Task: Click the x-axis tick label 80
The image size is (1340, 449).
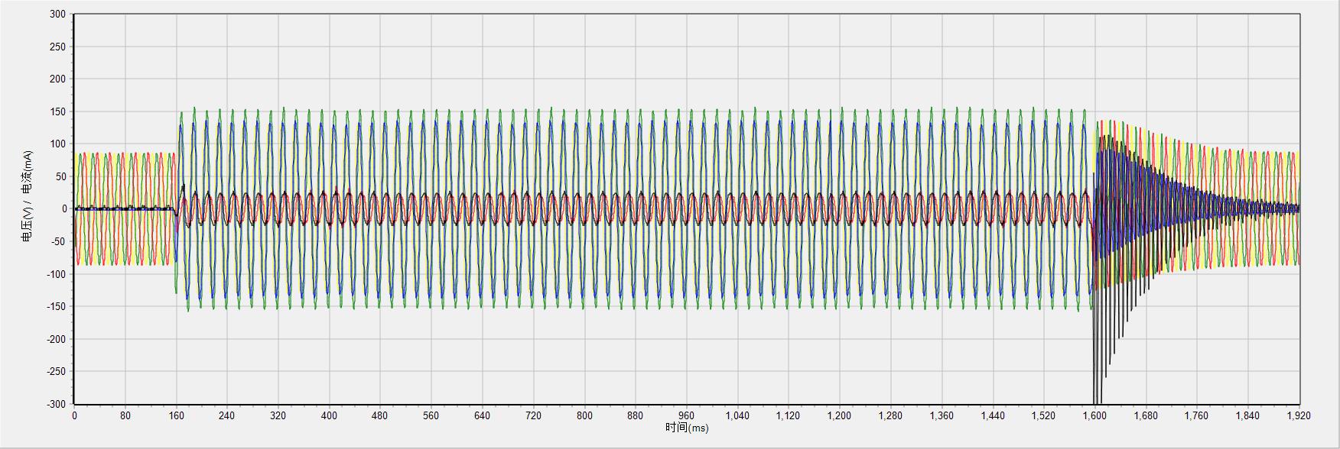Action: pos(125,416)
